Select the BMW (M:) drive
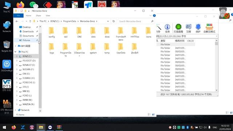This screenshot has width=233, height=131. pos(27,100)
